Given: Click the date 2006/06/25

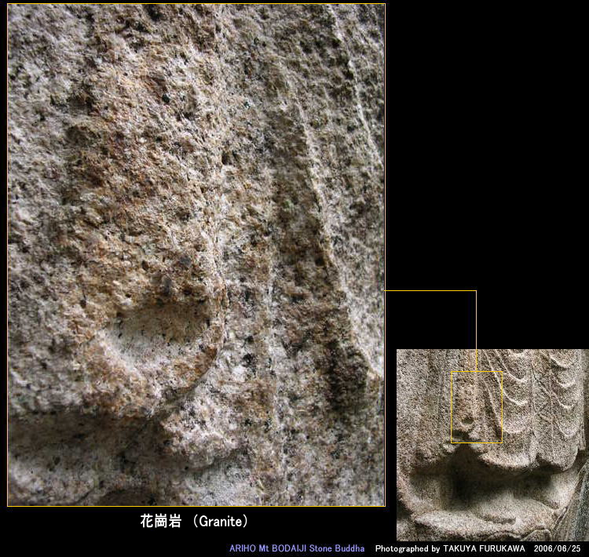Looking at the screenshot, I should pyautogui.click(x=558, y=548).
